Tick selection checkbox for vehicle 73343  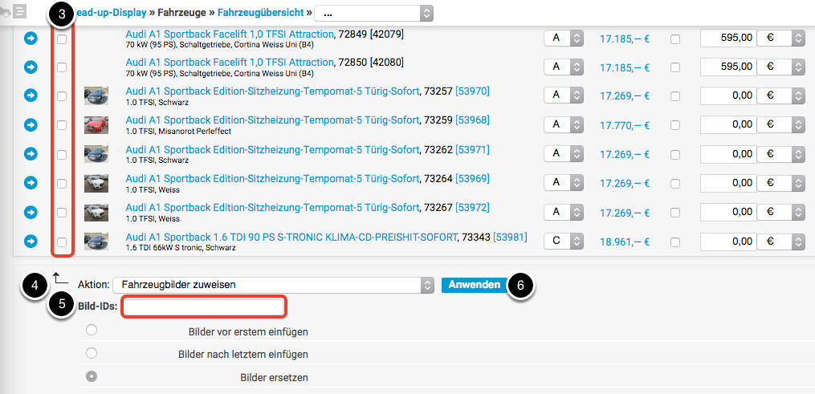tap(62, 241)
